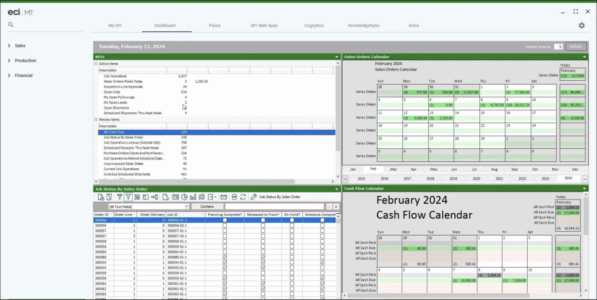This screenshot has width=597, height=300.
Task: Click the KPIs panel horizontal scrollbar
Action: pyautogui.click(x=196, y=181)
